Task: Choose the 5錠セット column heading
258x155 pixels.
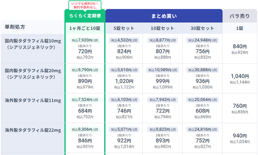Action: coord(124,28)
